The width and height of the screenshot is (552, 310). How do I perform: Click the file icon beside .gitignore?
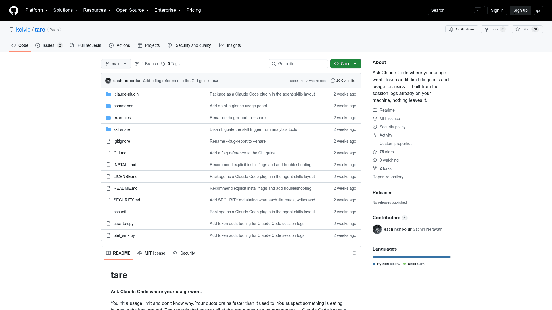[108, 141]
